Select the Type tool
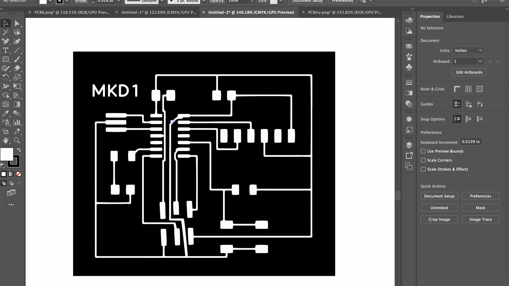 point(6,50)
